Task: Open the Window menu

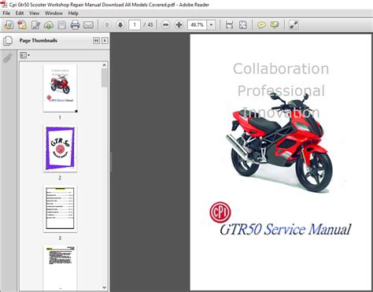Action: [54, 13]
